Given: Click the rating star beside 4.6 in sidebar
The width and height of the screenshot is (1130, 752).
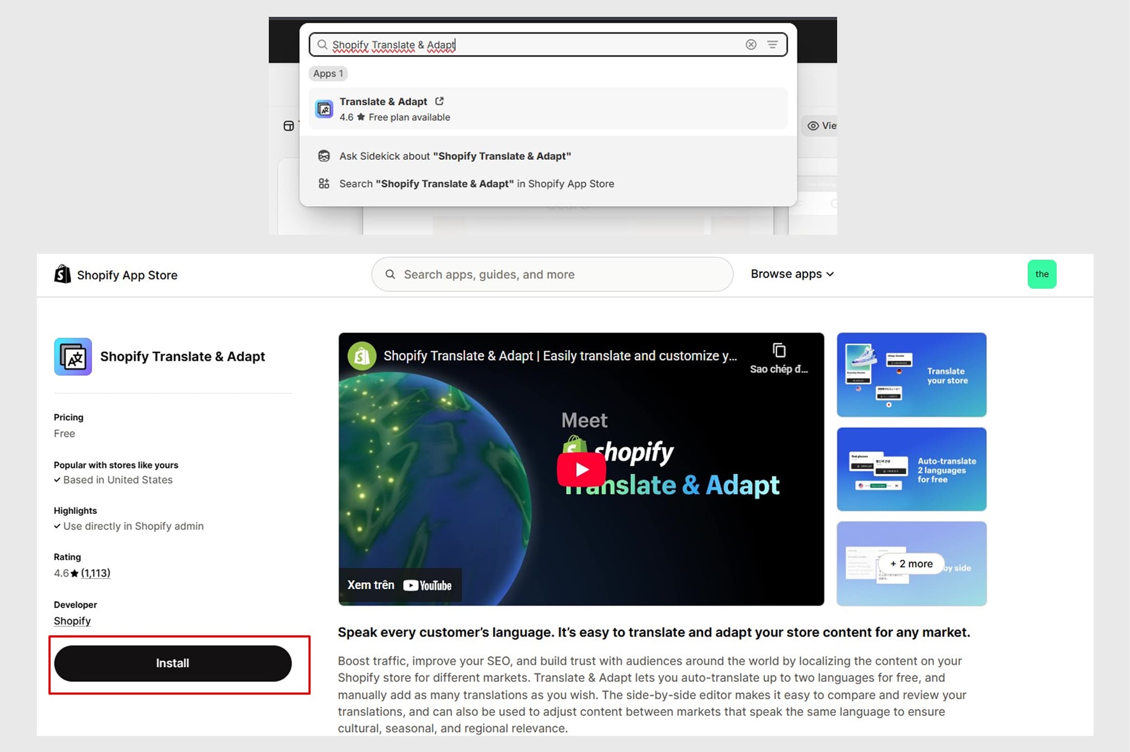Looking at the screenshot, I should coord(75,573).
